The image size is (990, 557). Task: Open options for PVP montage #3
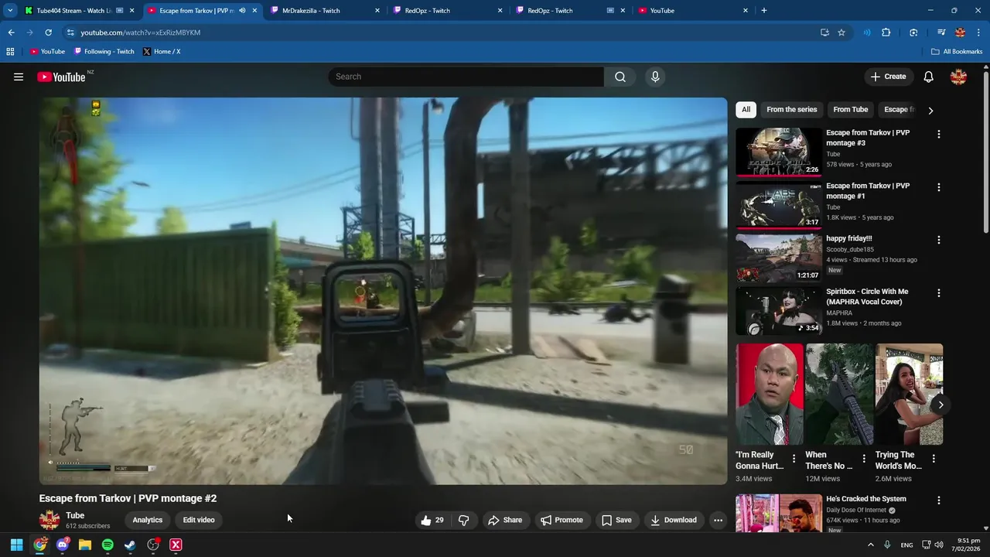939,134
